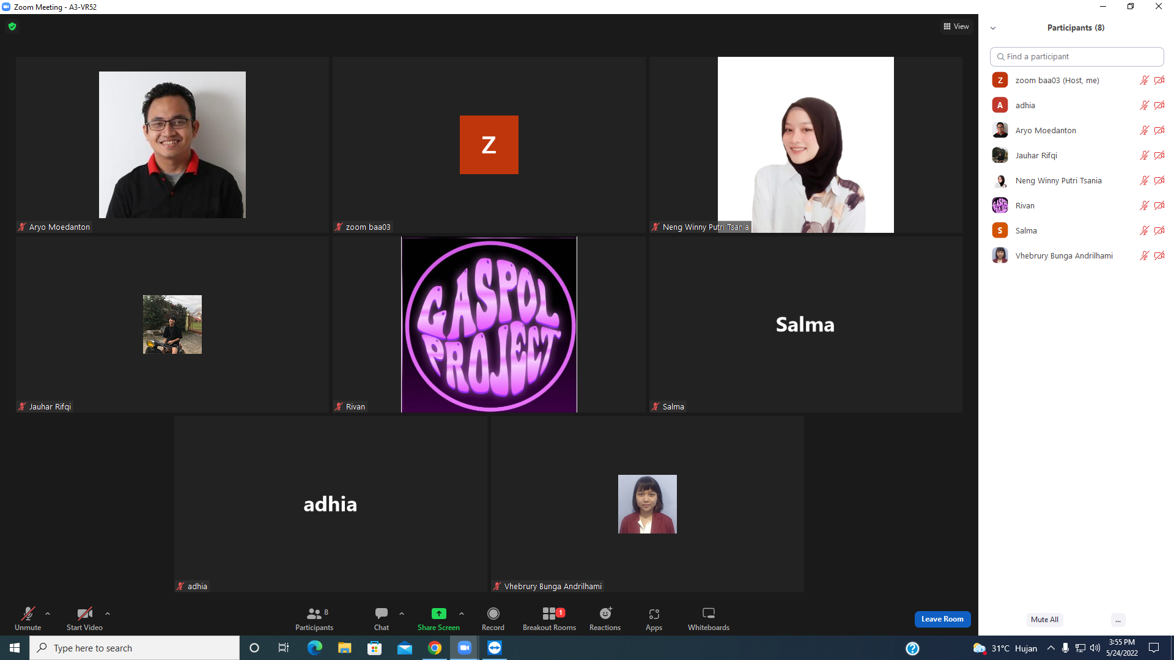Toggle camera icon for Vhebrury Bunga Andrilhami
This screenshot has width=1174, height=660.
(1159, 255)
